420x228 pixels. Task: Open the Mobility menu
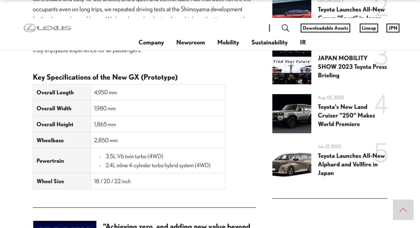click(228, 42)
